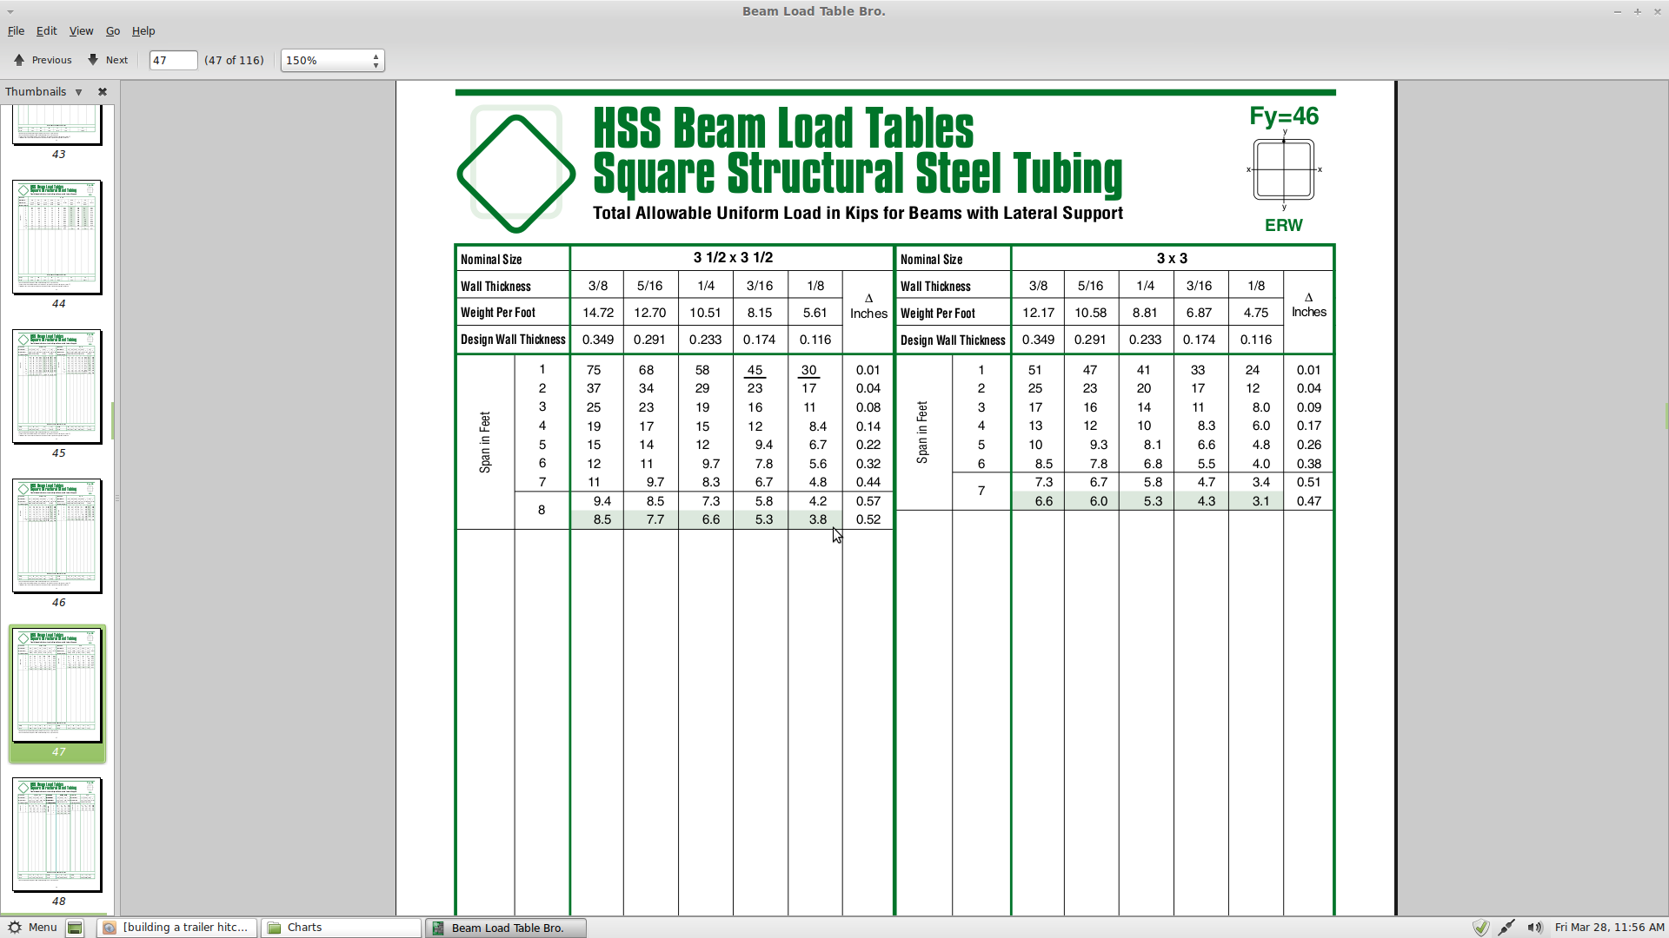Open the Help menu
Viewport: 1669px width, 938px height.
[x=143, y=31]
